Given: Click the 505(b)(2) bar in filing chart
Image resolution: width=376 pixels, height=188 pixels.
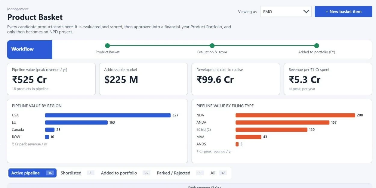Looking at the screenshot, I should point(271,130).
